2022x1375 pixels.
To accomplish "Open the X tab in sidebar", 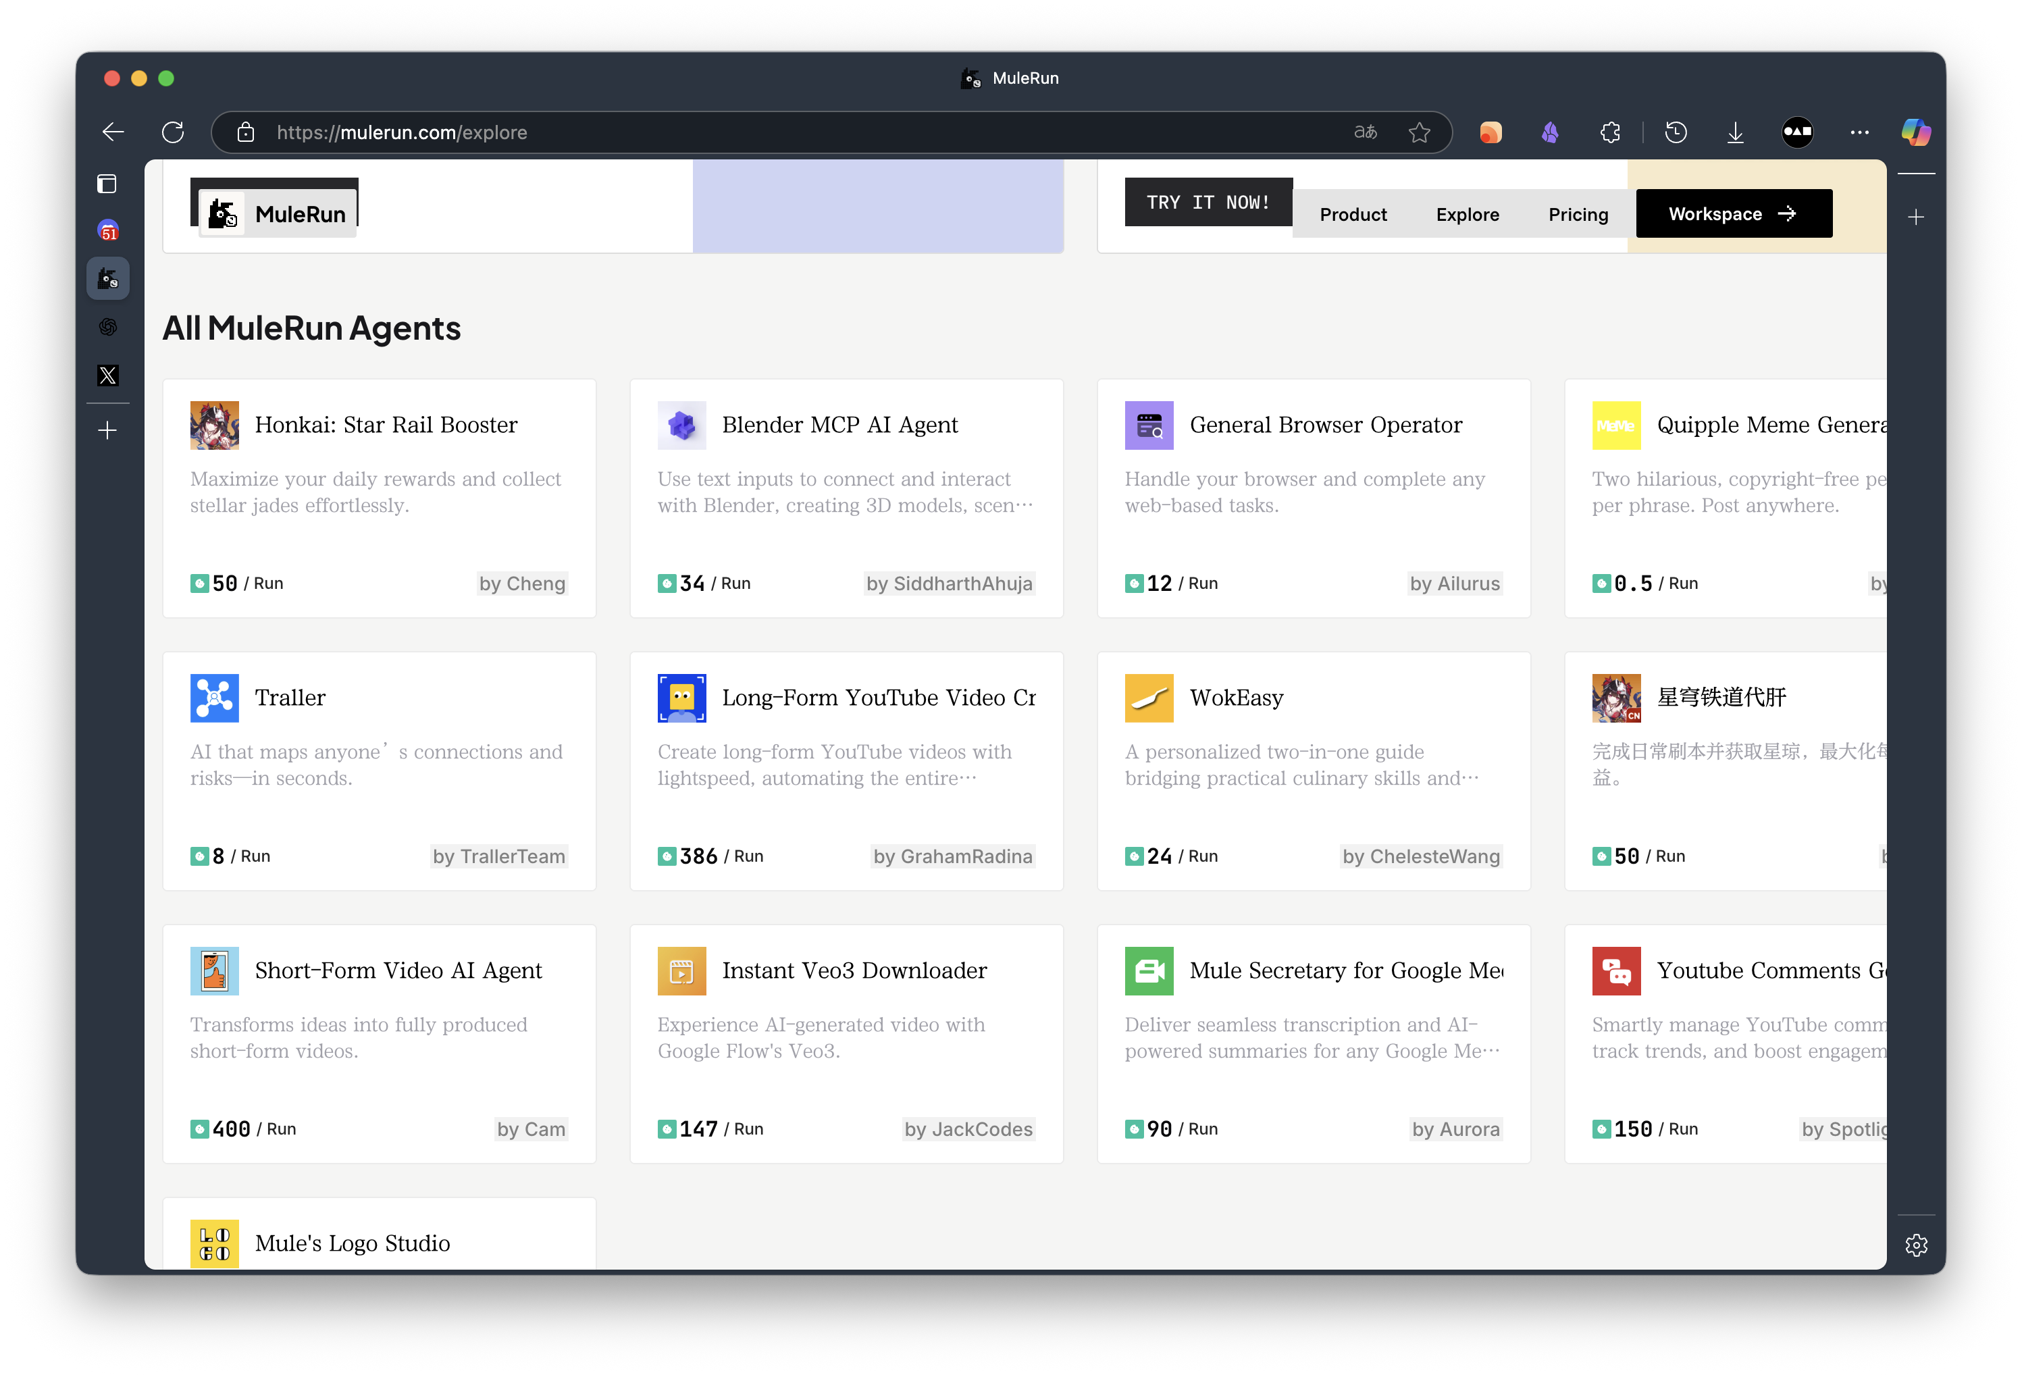I will [108, 375].
